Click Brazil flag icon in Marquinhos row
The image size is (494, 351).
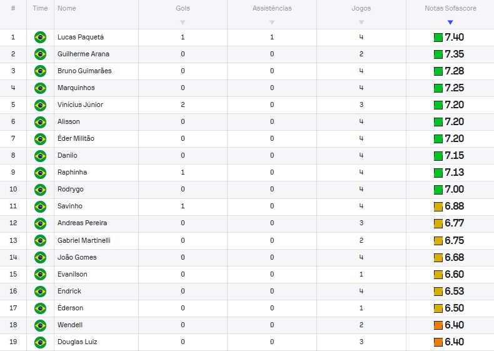[x=40, y=88]
